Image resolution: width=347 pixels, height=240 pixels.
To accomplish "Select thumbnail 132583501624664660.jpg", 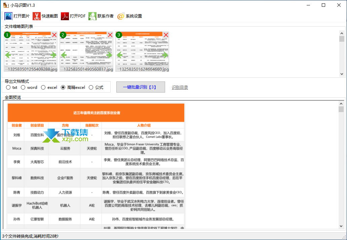I will (142, 52).
